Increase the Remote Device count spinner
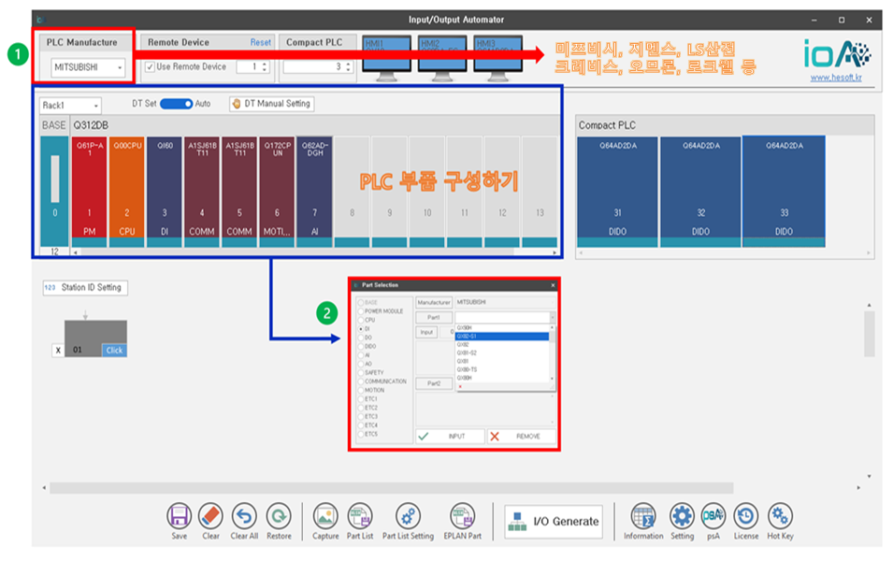This screenshot has height=561, width=893. (x=265, y=65)
